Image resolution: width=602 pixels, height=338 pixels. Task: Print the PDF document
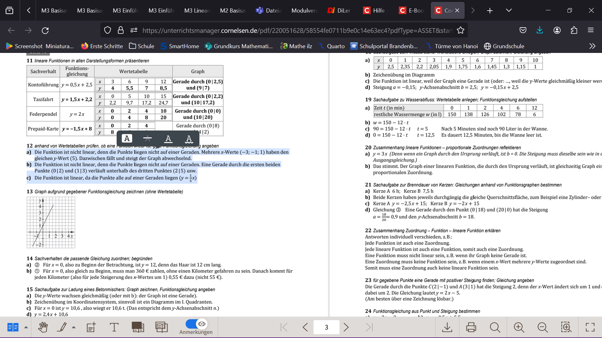[471, 327]
